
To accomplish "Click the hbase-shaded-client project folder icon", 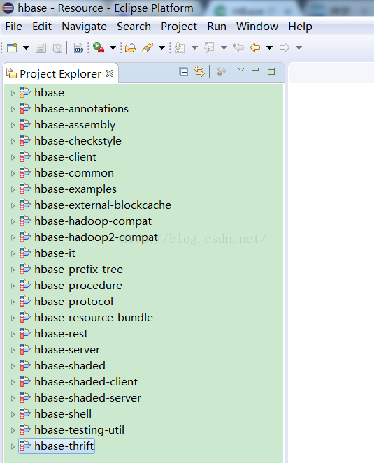I will (x=25, y=382).
